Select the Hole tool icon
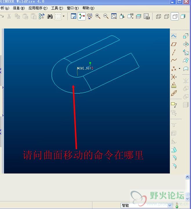The image size is (191, 209). coord(174,125)
